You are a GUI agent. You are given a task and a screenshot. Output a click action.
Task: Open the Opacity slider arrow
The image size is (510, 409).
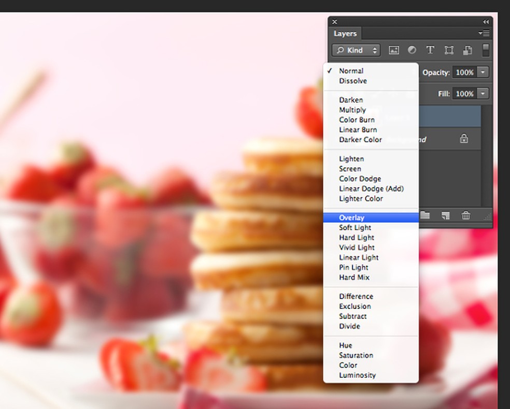483,72
